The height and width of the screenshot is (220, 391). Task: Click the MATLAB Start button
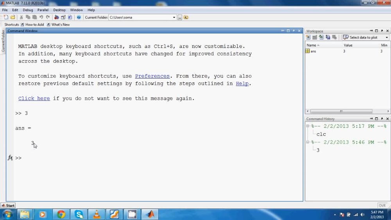pyautogui.click(x=8, y=205)
